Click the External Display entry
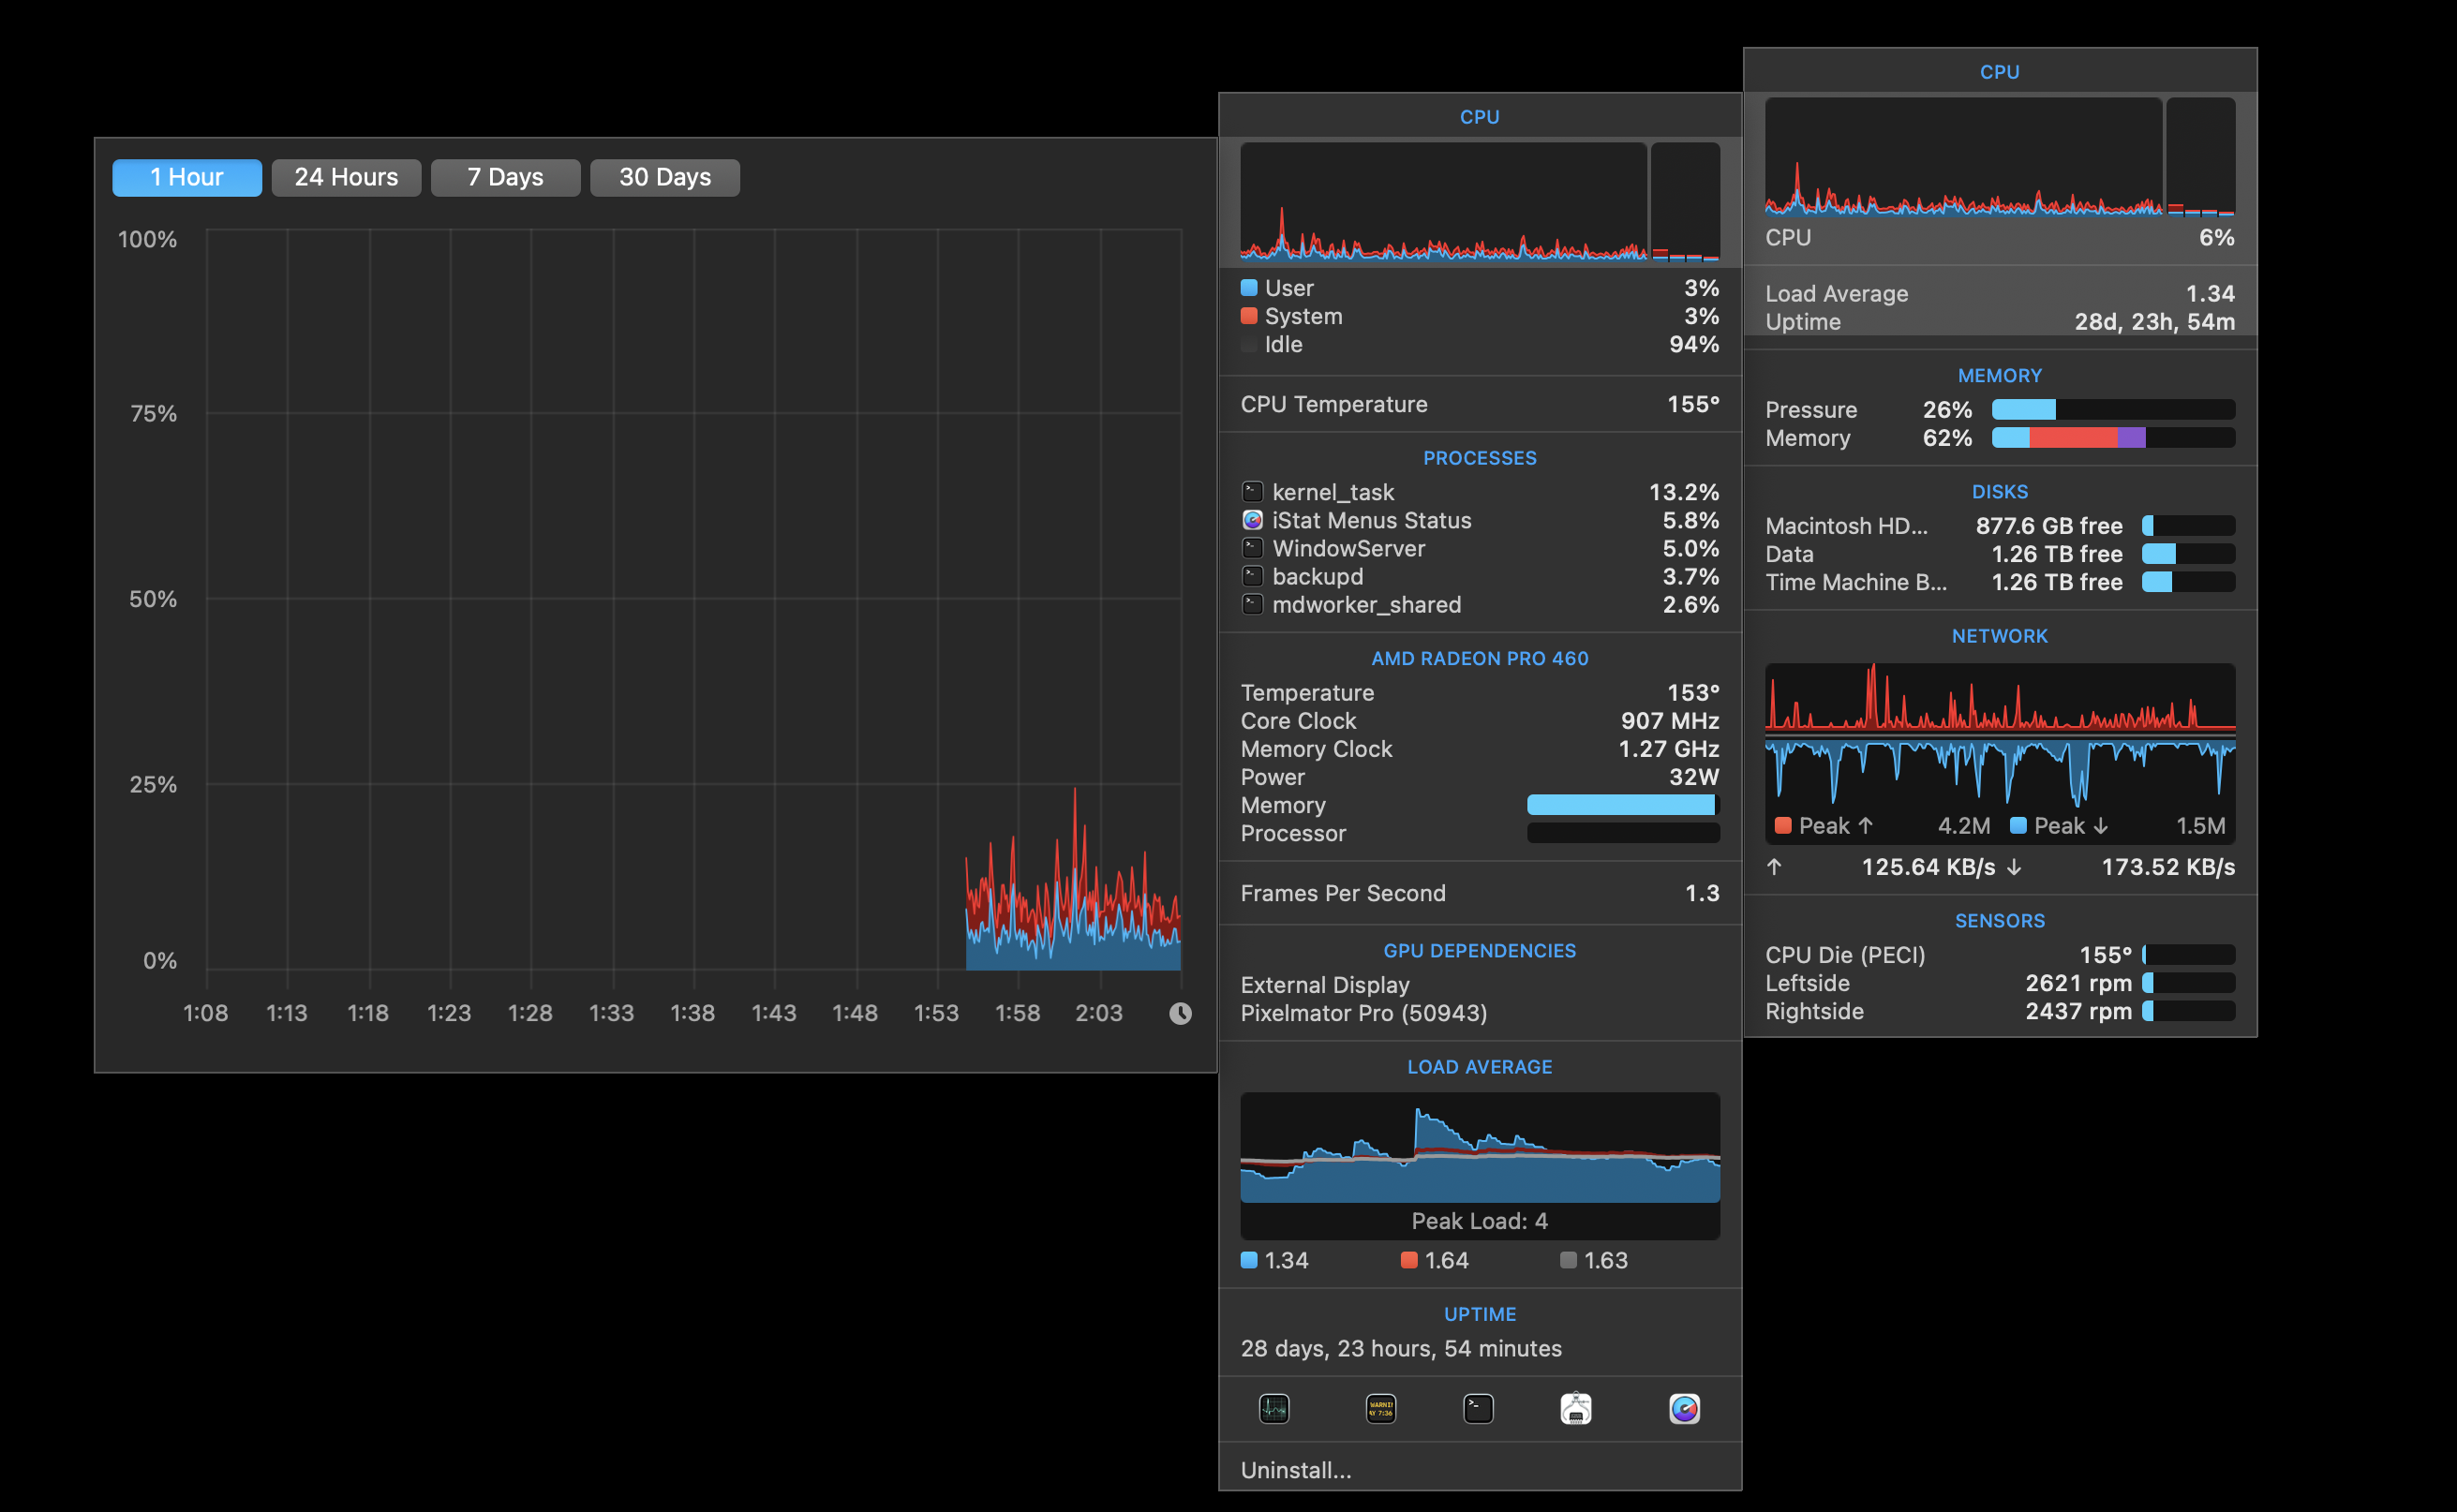This screenshot has width=2457, height=1512. coord(1325,985)
